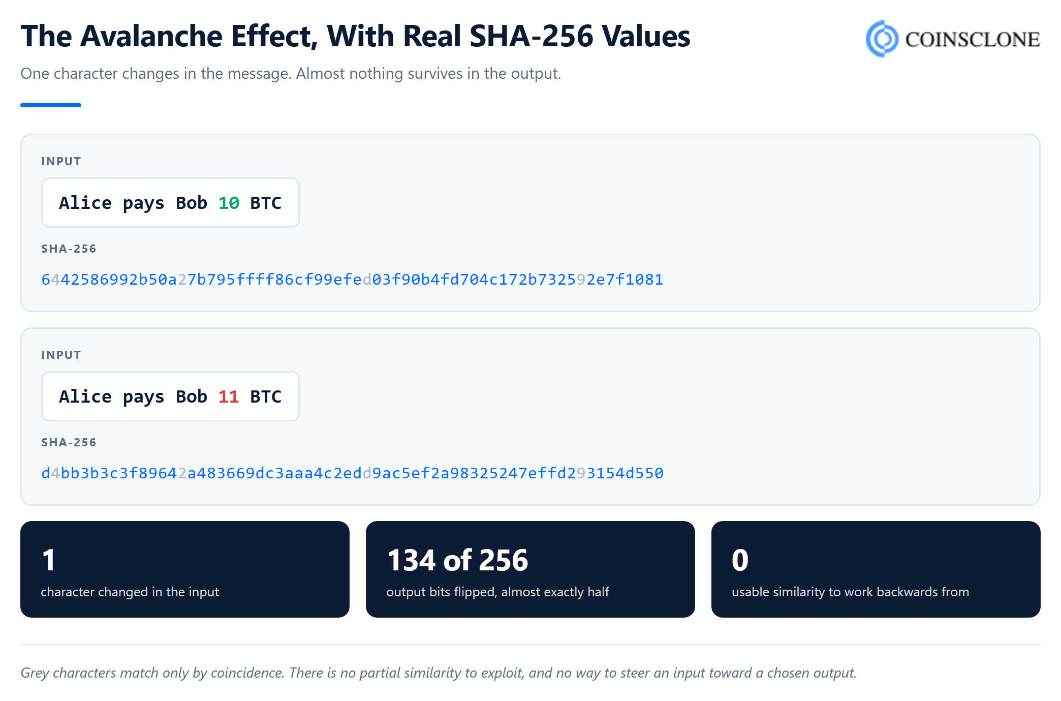Click the second SHA-256 label

(x=69, y=442)
